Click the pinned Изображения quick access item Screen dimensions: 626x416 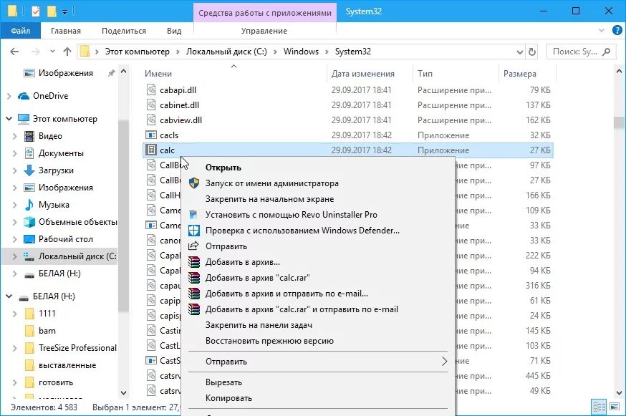(x=65, y=73)
